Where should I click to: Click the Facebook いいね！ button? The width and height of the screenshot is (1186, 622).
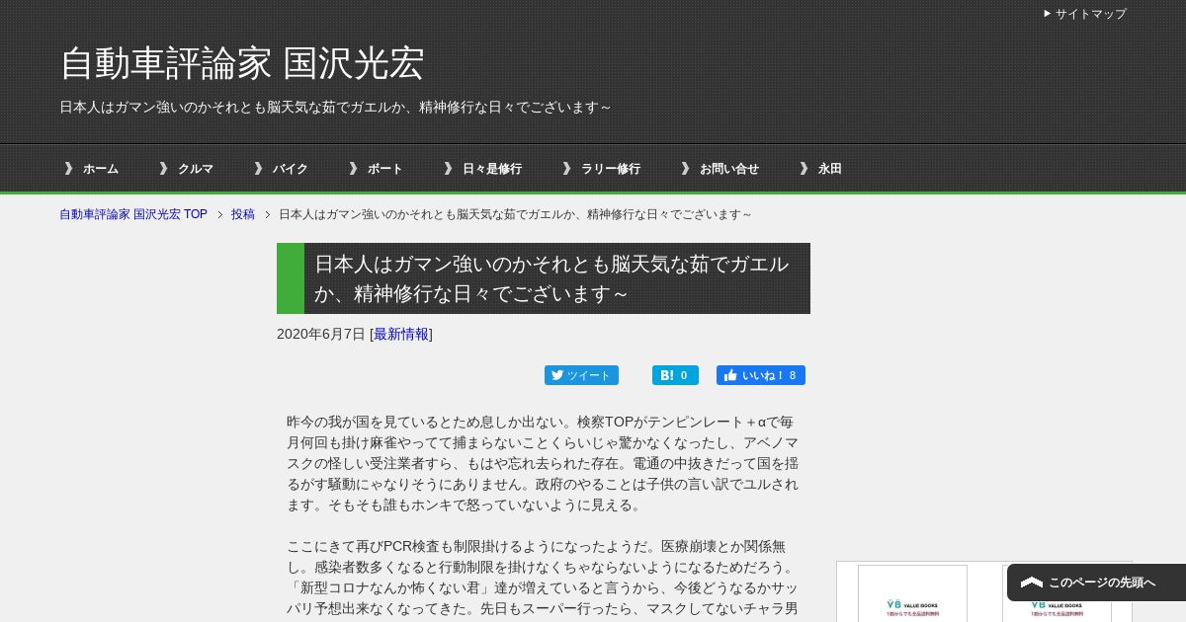(761, 375)
